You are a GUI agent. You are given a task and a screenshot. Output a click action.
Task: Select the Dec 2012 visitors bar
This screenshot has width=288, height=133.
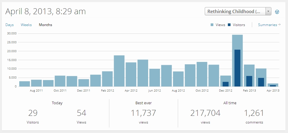pyautogui.click(x=225, y=84)
